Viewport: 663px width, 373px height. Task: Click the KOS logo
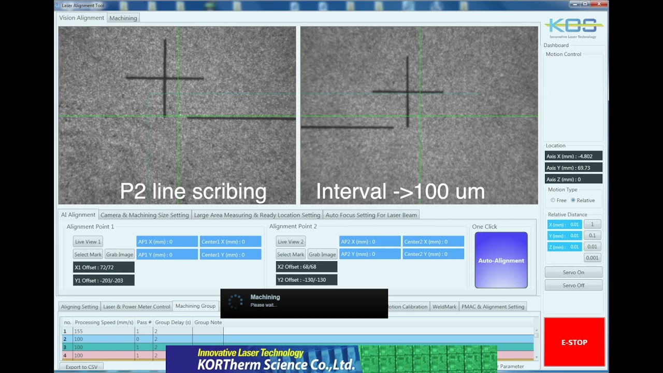(x=574, y=27)
